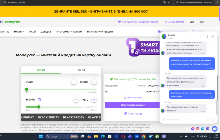The width and height of the screenshot is (220, 140).
Task: Open uTorrent from the taskbar
Action: pyautogui.click(x=157, y=136)
